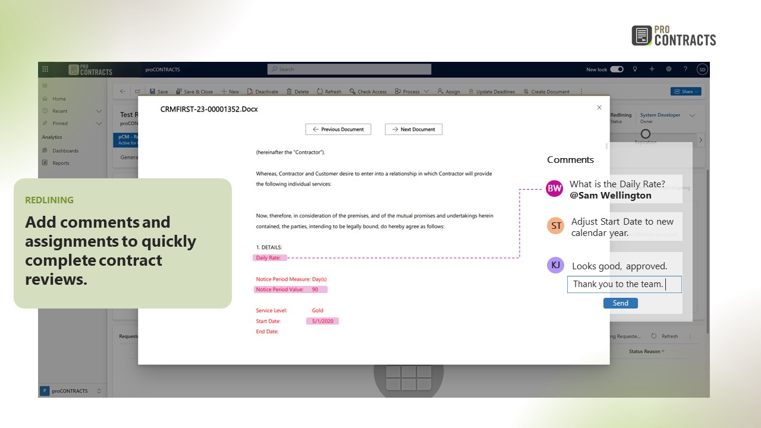Click Deactivate in the command bar
Viewport: 761px width, 428px height.
pyautogui.click(x=263, y=92)
